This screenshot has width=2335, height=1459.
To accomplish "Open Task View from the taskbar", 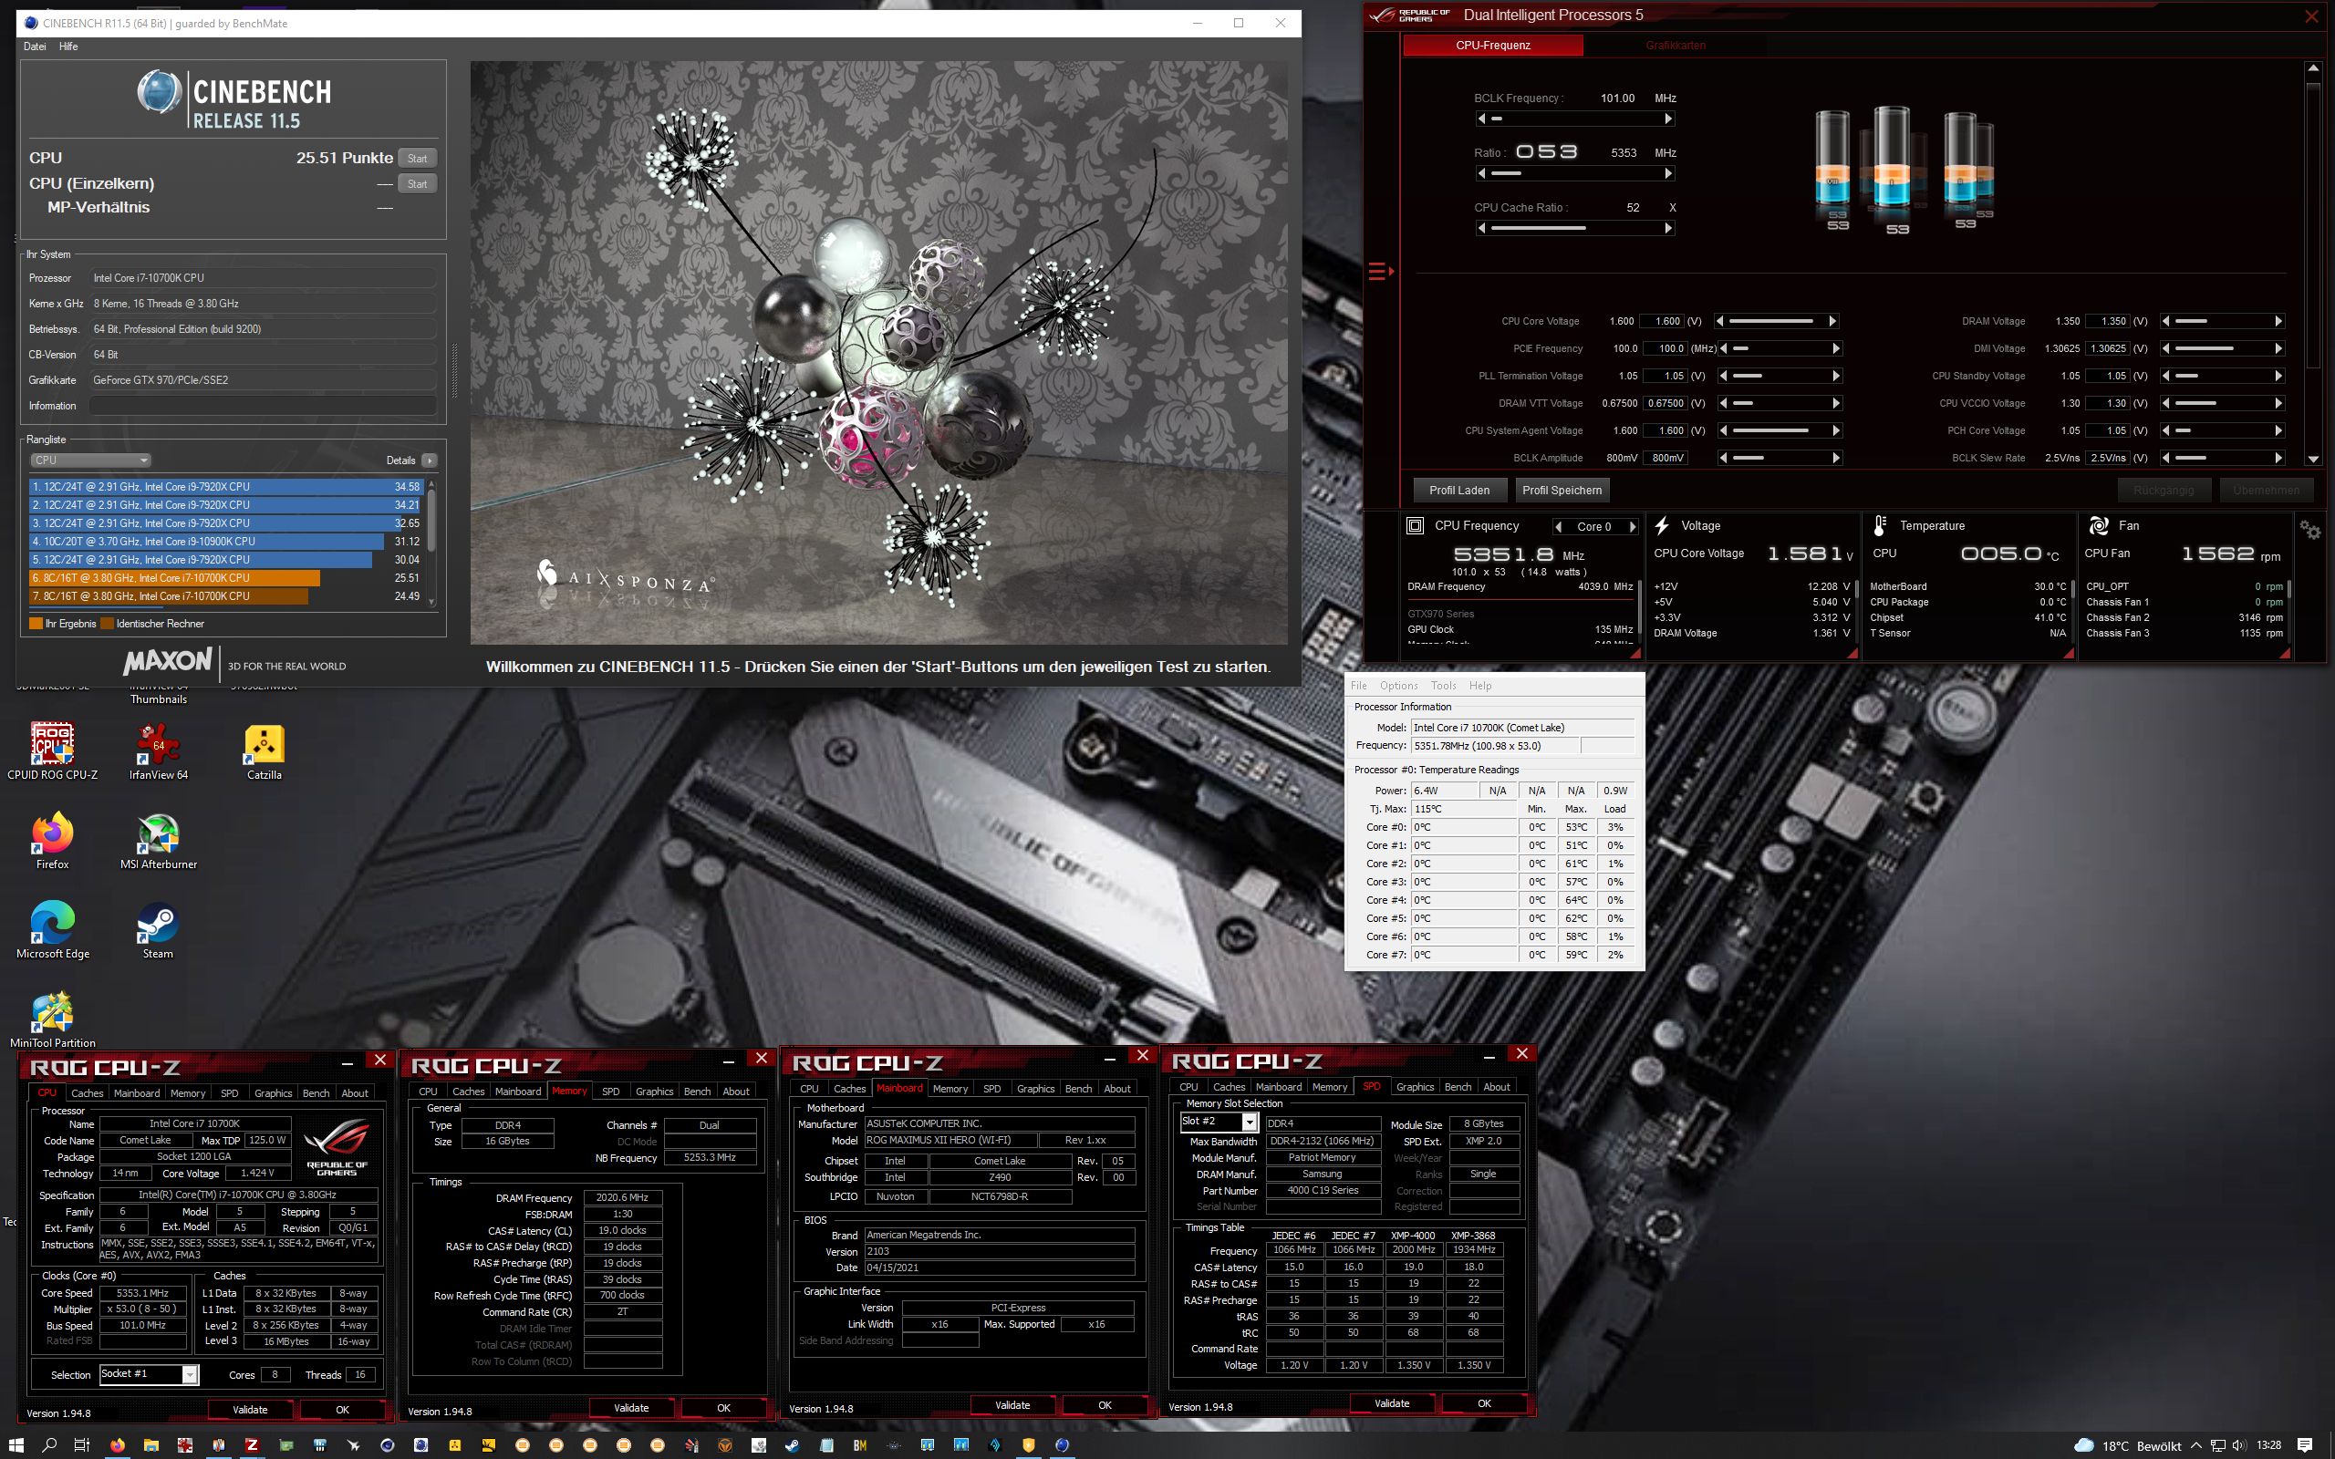I will [x=82, y=1444].
